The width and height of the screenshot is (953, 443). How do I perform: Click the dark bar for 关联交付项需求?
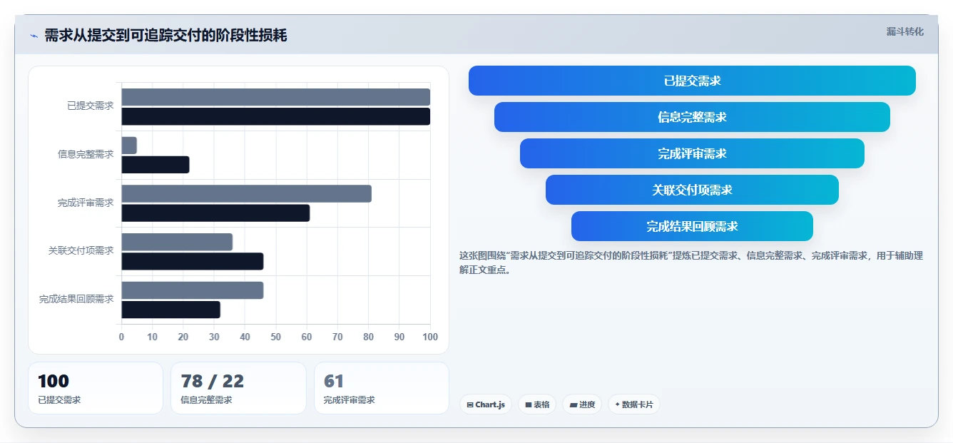tap(193, 261)
